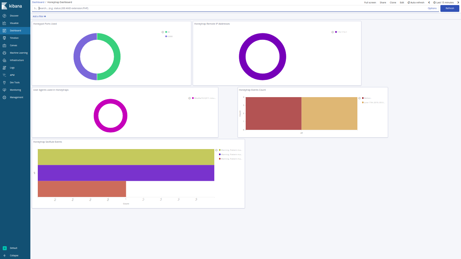Open Machine Learning sidebar icon
This screenshot has width=461, height=259.
[x=4, y=53]
